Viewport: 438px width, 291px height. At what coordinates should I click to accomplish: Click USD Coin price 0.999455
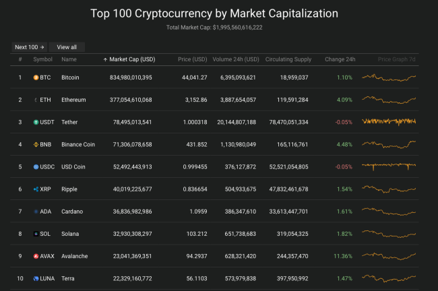tap(195, 167)
